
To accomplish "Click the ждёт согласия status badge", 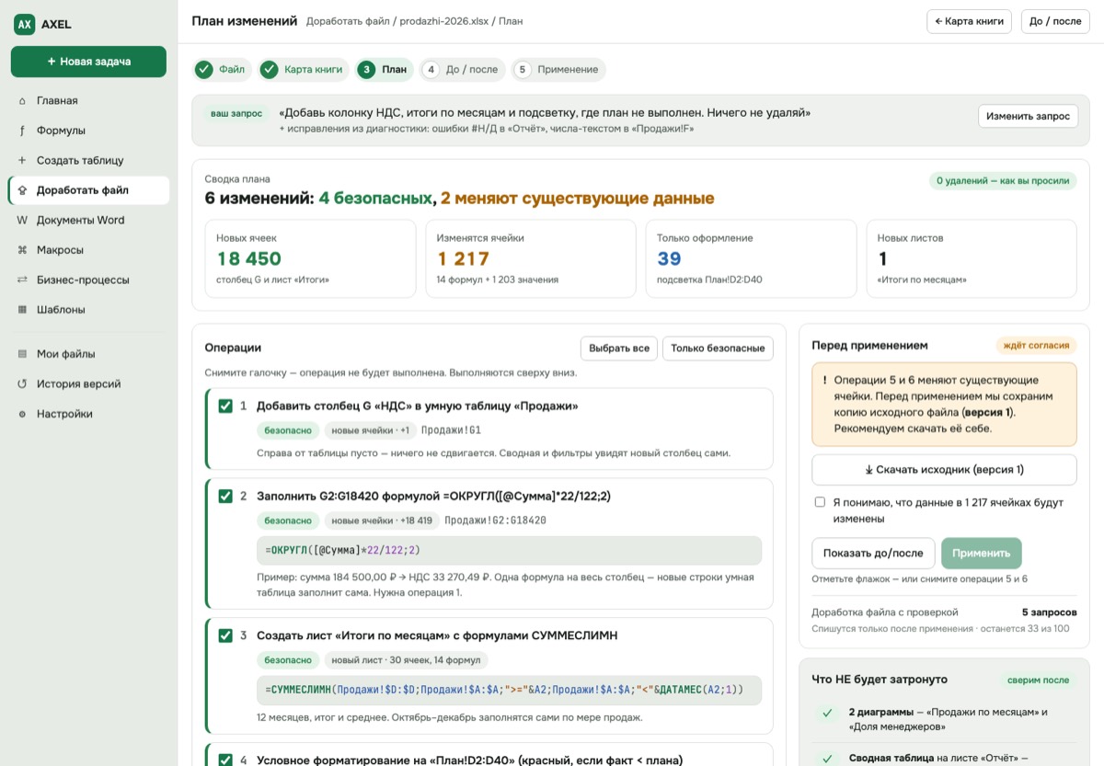I will point(1036,346).
